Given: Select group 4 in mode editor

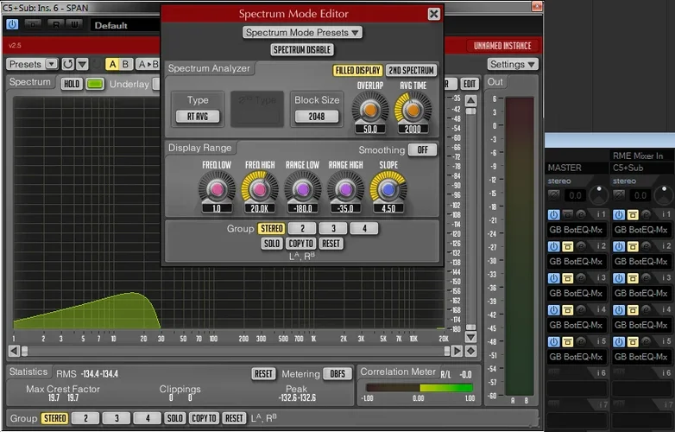Looking at the screenshot, I should point(364,228).
